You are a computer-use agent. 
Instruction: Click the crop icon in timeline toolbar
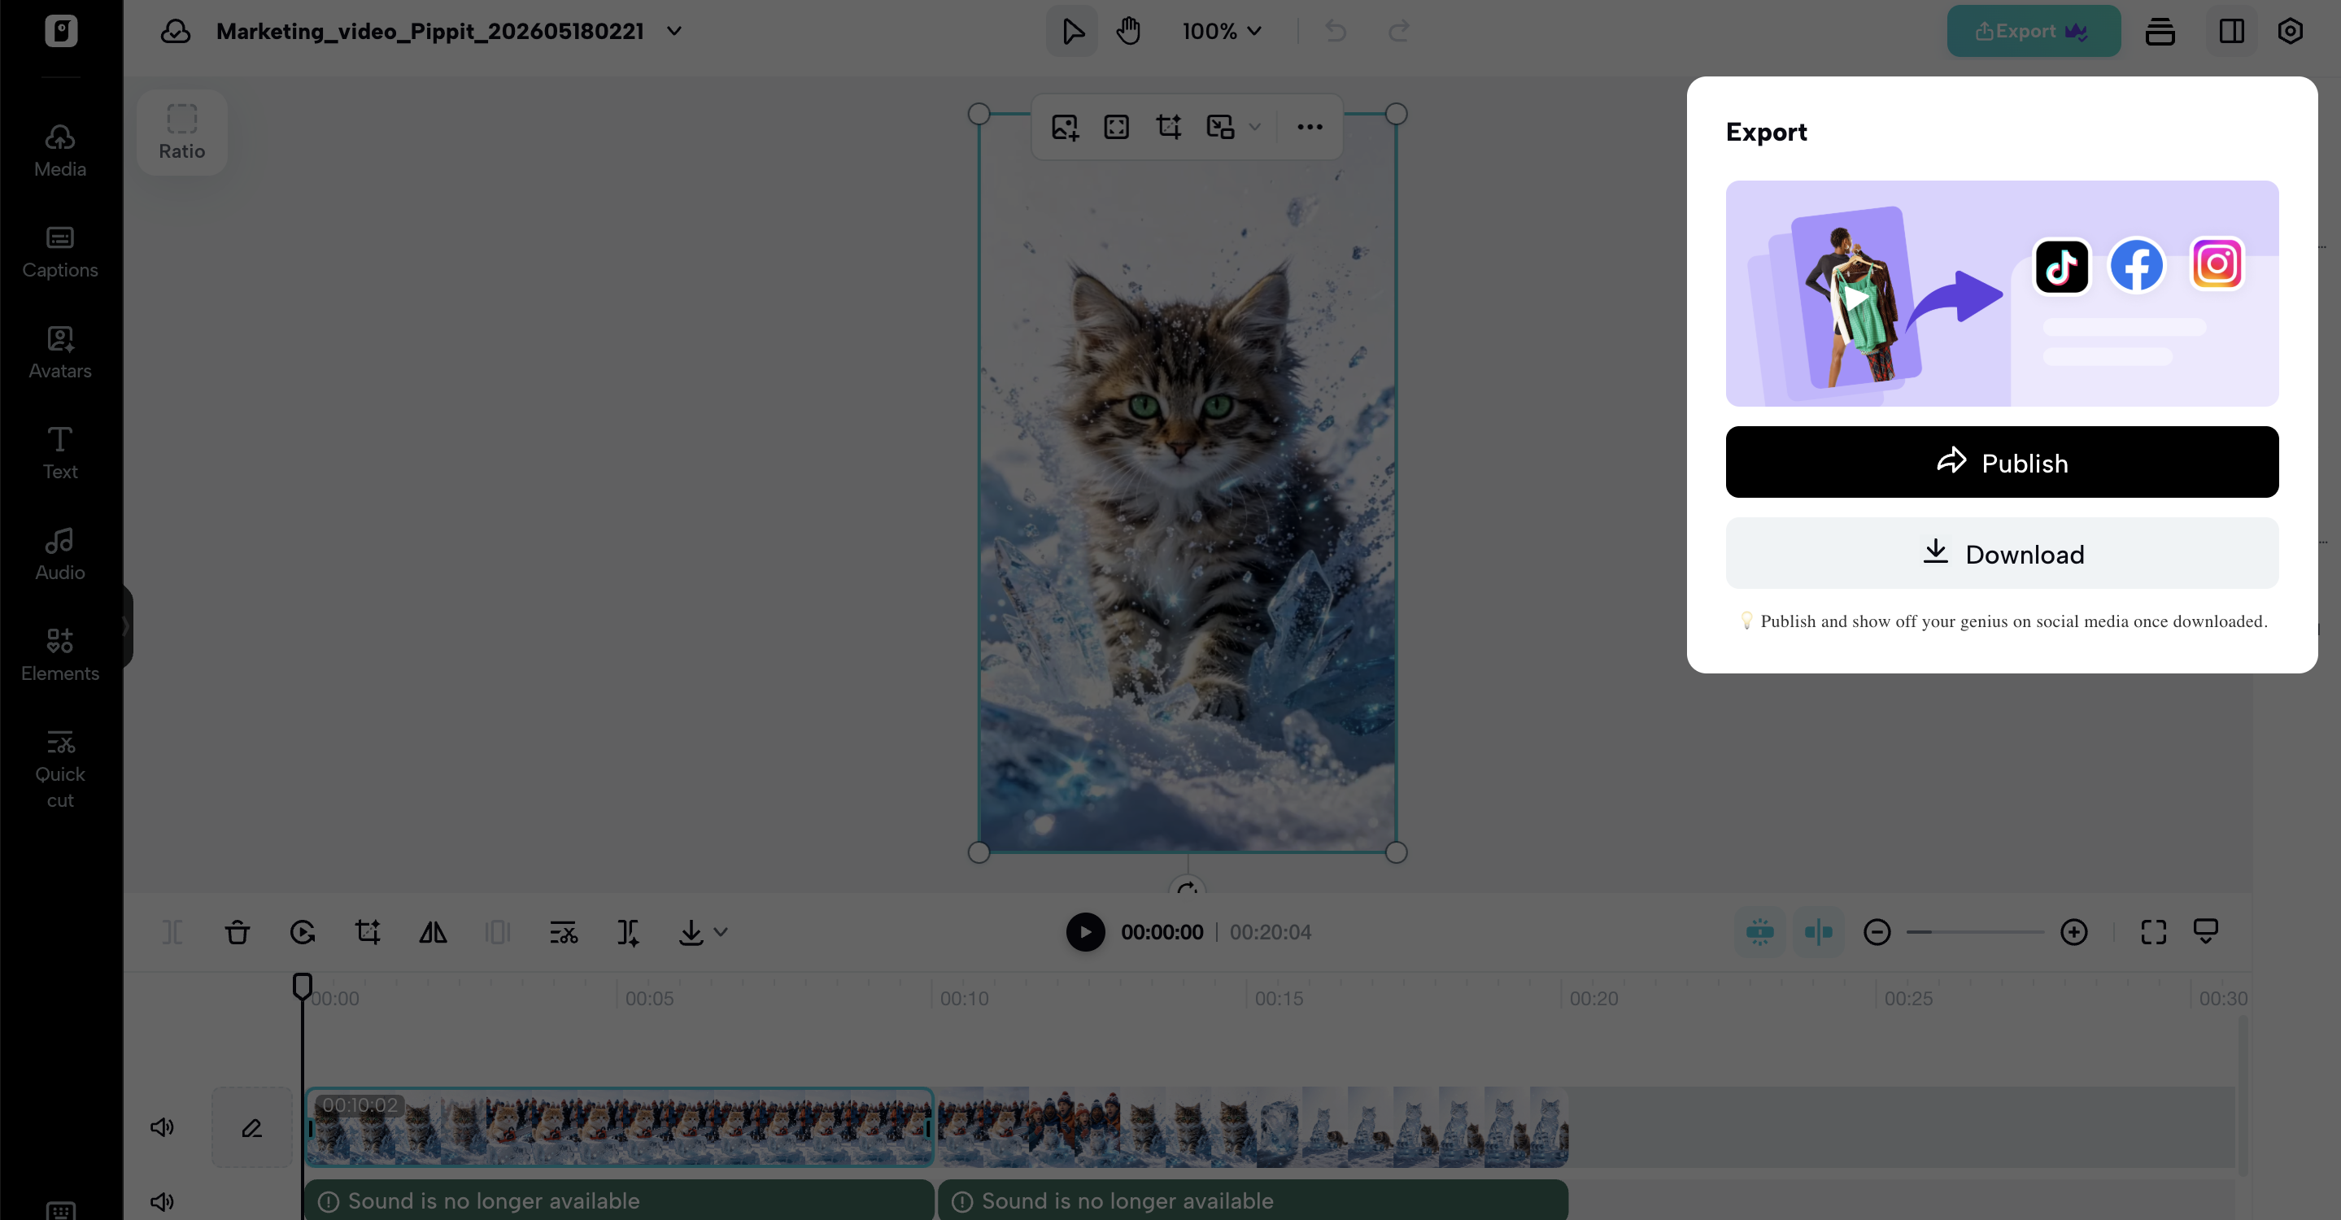[x=368, y=932]
